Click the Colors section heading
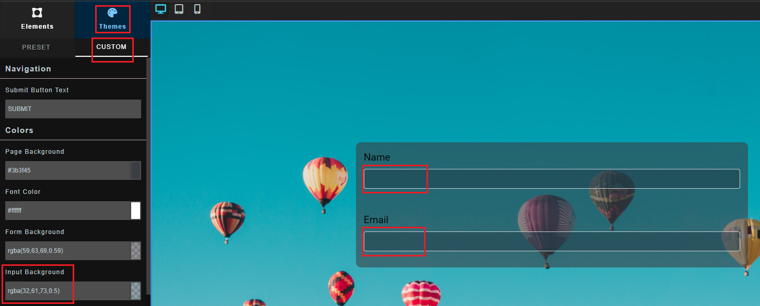Image resolution: width=760 pixels, height=306 pixels. coord(19,130)
